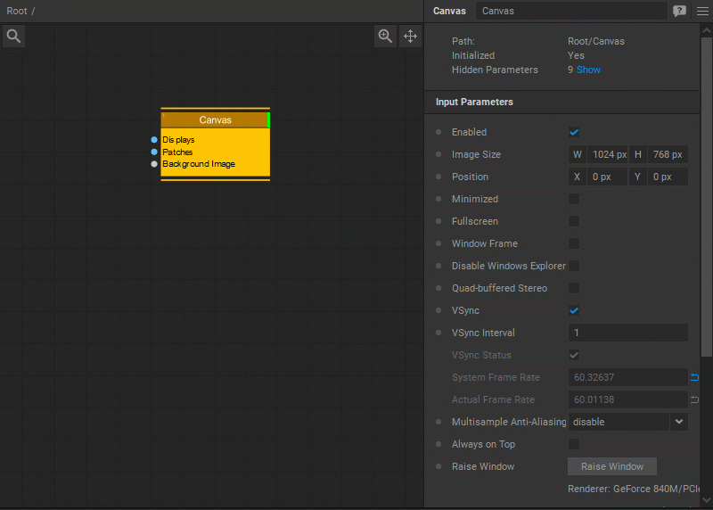Click the scrollbar down arrow
713x510 pixels.
tap(707, 500)
